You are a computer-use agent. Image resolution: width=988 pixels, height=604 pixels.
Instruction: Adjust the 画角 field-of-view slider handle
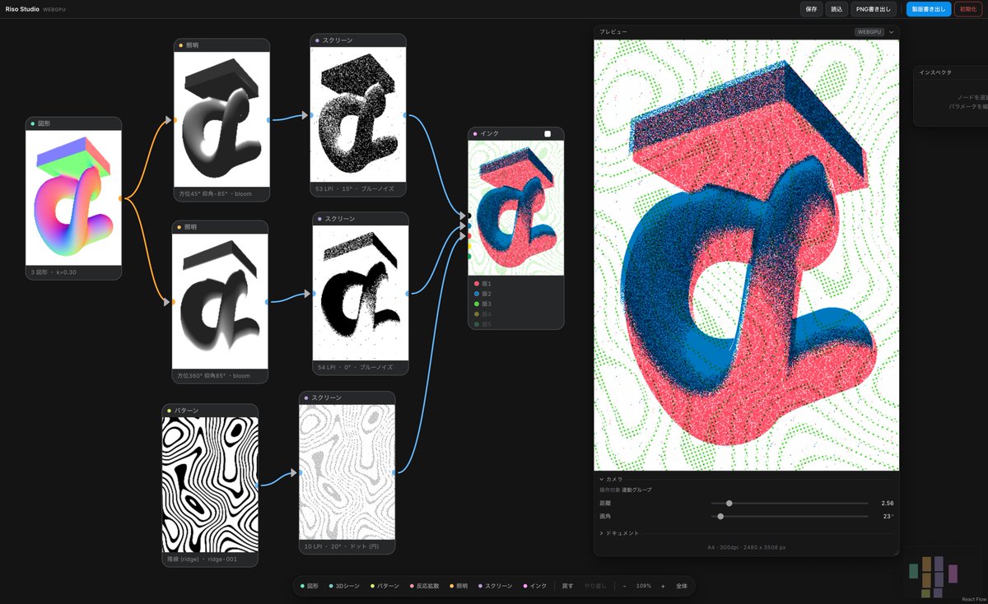[720, 516]
